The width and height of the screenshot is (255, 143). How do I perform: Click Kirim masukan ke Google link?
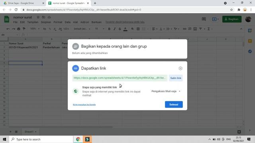click(x=84, y=104)
